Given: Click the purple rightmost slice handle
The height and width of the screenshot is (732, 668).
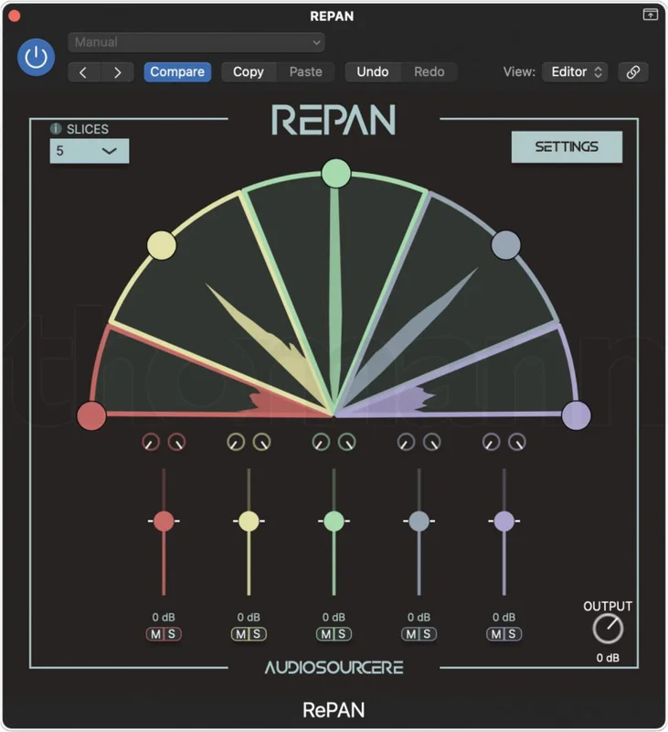Looking at the screenshot, I should point(577,415).
